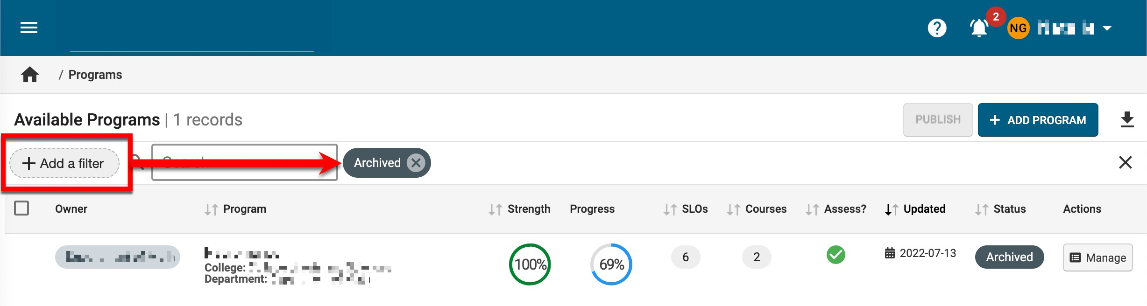
Task: Toggle the select-all programs checkbox
Action: 21,208
